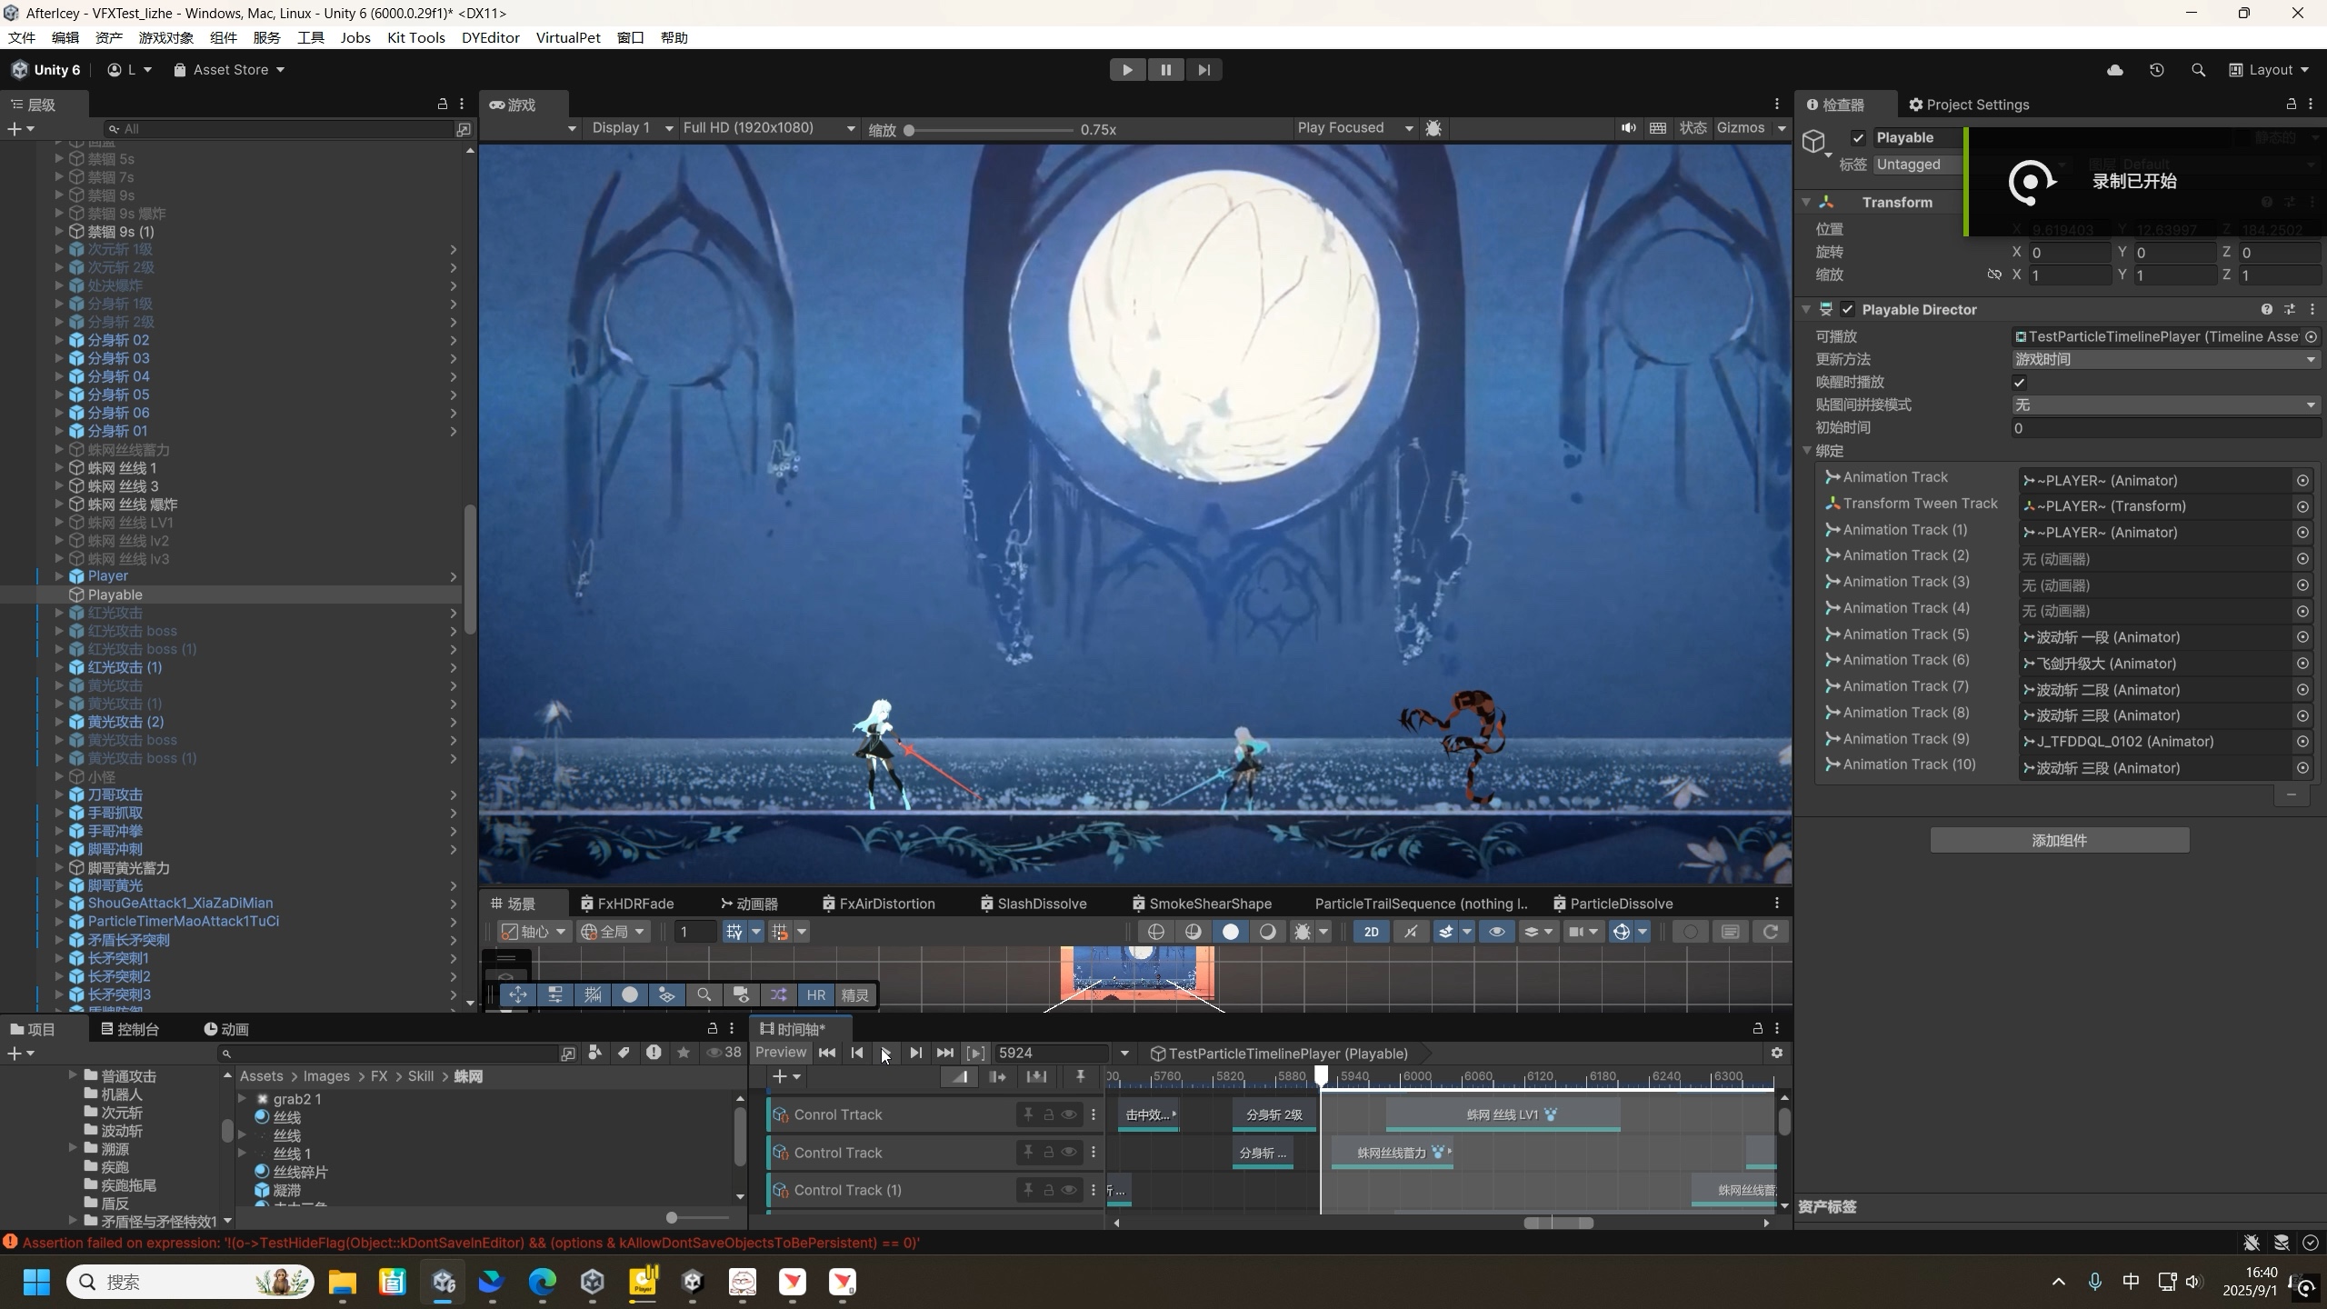Select the 丝线碎片 asset
Screen dimensions: 2327x1309
(x=300, y=1172)
